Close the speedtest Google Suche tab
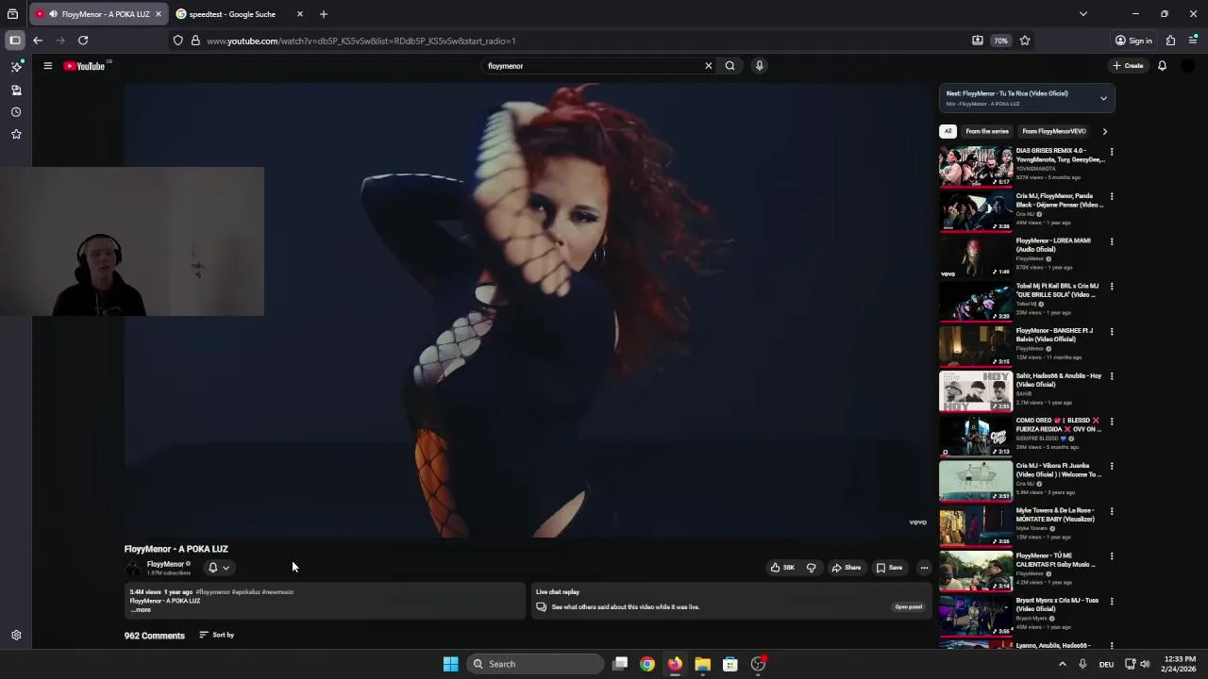The height and width of the screenshot is (679, 1208). coord(300,14)
